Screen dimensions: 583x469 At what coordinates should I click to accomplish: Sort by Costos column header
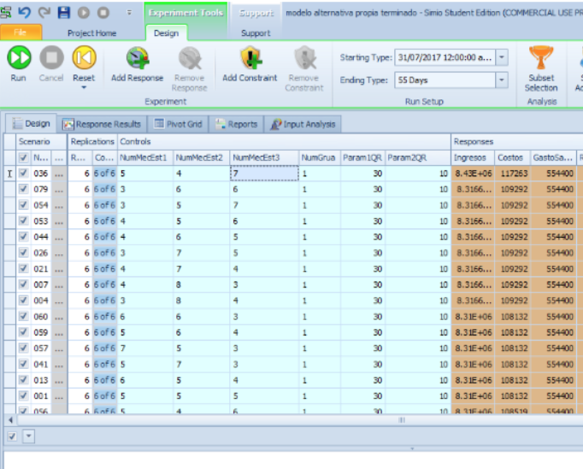pos(513,157)
